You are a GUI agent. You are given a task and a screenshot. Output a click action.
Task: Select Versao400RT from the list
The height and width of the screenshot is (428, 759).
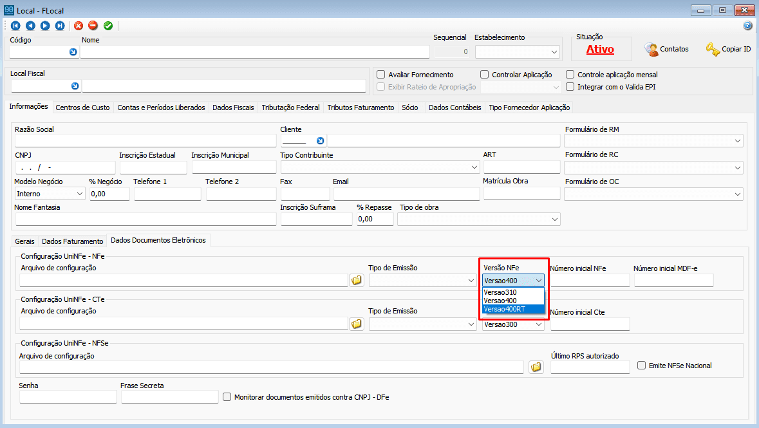[x=513, y=309]
